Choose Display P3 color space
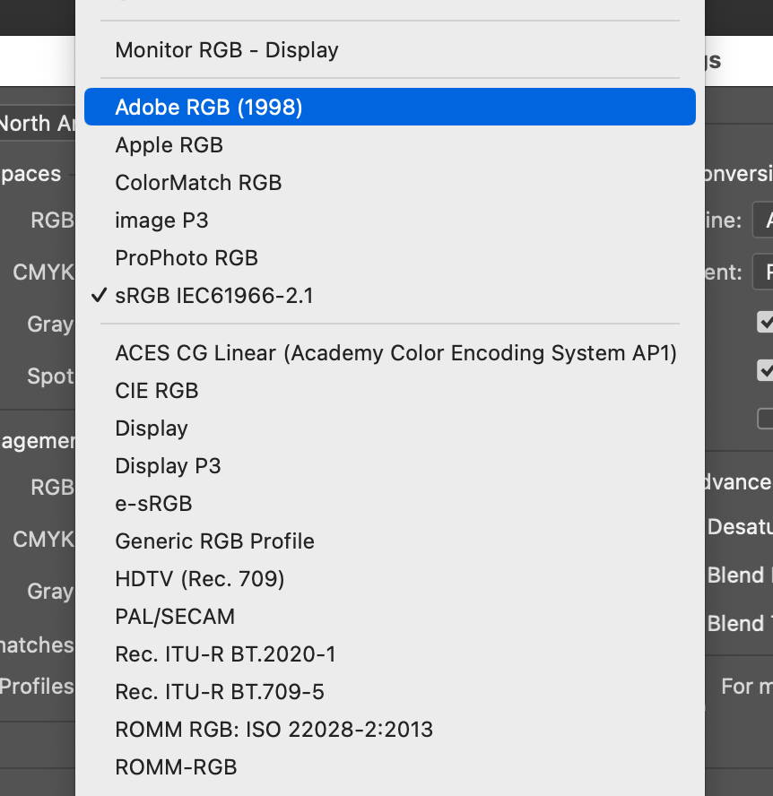773x796 pixels. tap(168, 466)
